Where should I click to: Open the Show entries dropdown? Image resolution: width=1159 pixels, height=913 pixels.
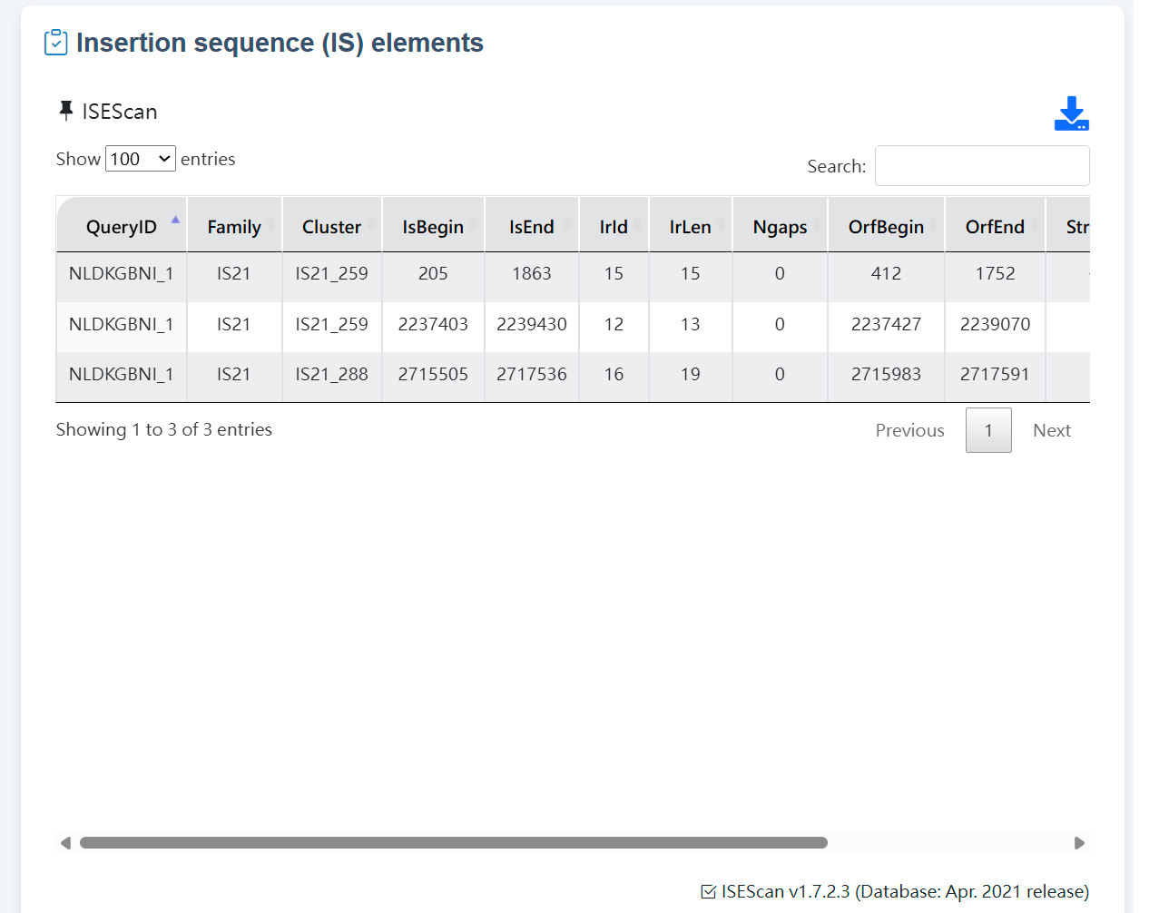point(141,159)
